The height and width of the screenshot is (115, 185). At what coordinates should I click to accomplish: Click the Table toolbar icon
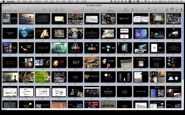88,9
